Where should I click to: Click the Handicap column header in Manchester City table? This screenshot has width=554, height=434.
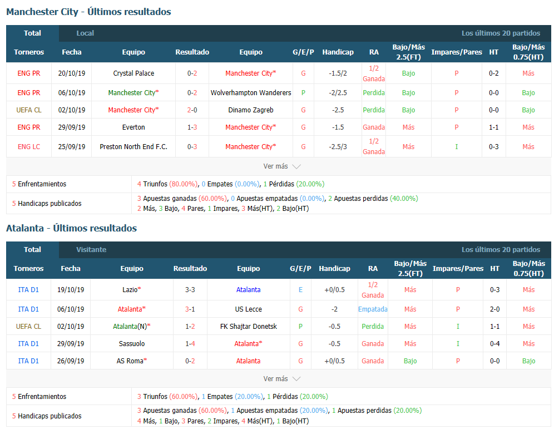click(338, 52)
